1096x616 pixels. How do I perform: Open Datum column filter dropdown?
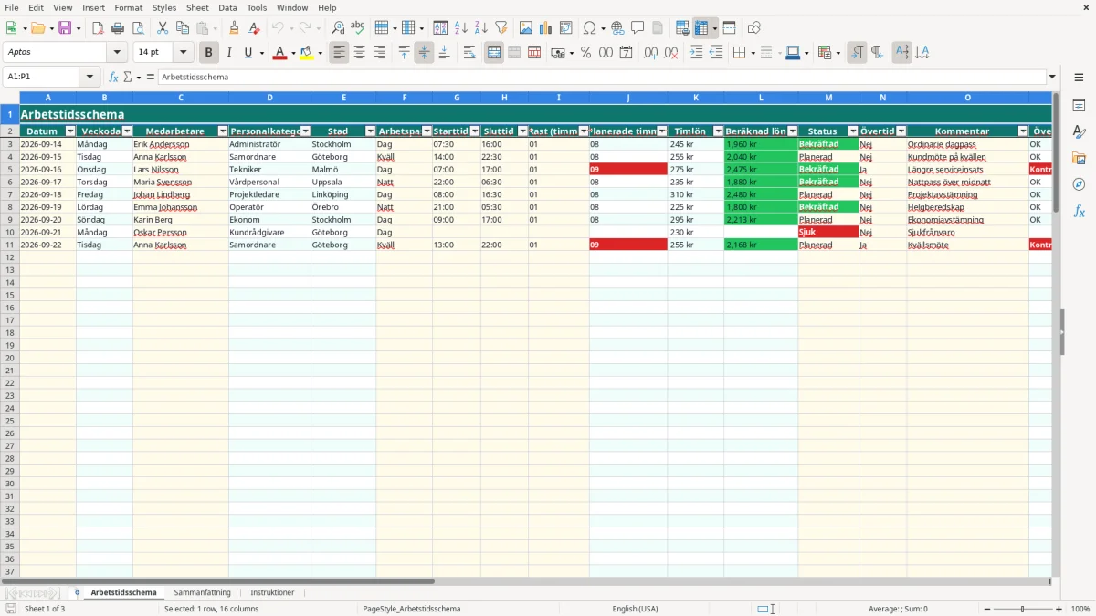[70, 131]
